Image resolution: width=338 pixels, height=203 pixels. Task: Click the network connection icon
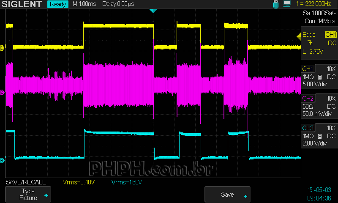coord(287,4)
